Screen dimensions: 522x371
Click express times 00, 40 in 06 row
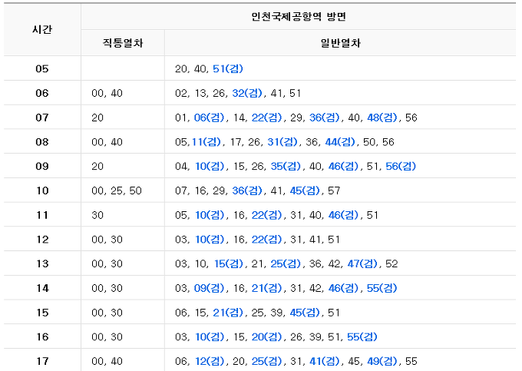107,93
